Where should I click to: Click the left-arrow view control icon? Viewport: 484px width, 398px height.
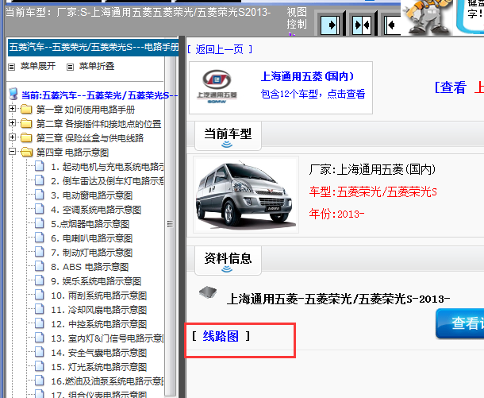click(x=393, y=25)
